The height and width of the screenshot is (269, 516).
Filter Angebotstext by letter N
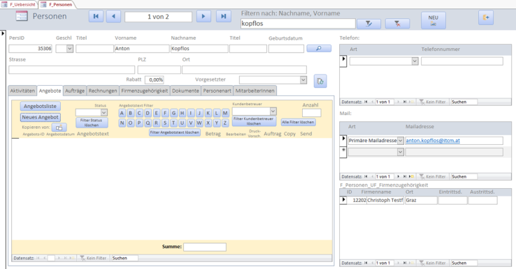(122, 123)
